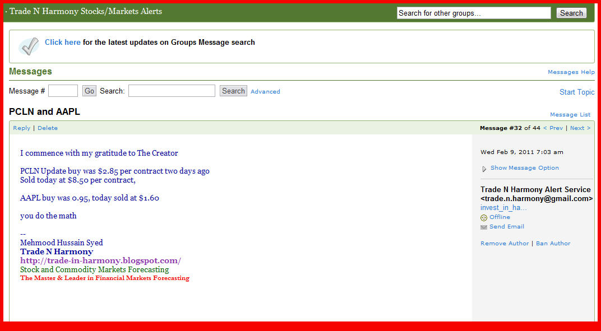Open the trade-in-harmony.blogspot.com link
The height and width of the screenshot is (331, 601).
tap(100, 261)
